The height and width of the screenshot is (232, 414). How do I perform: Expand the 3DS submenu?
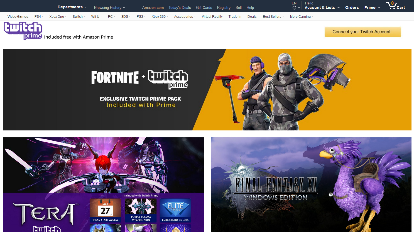click(x=126, y=17)
